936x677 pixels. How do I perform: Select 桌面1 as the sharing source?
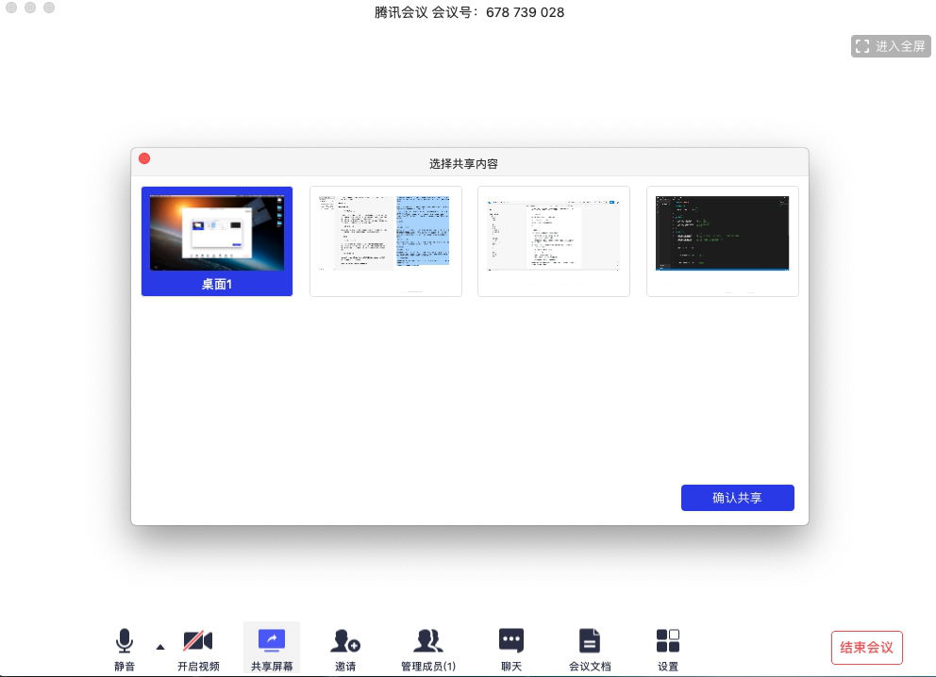pyautogui.click(x=216, y=240)
